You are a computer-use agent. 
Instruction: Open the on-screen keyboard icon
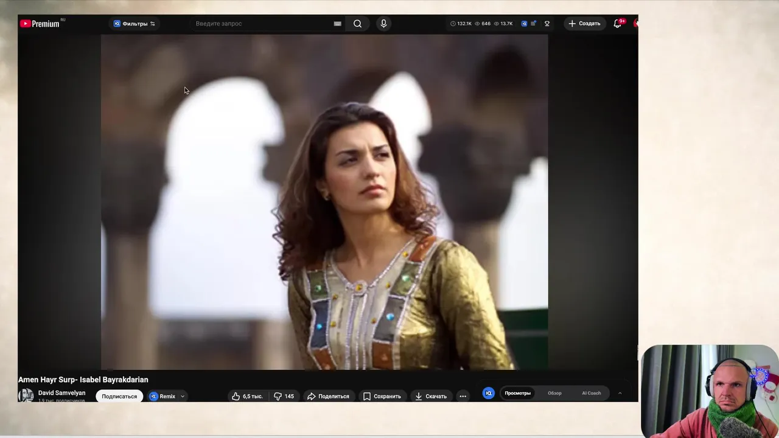(x=337, y=24)
